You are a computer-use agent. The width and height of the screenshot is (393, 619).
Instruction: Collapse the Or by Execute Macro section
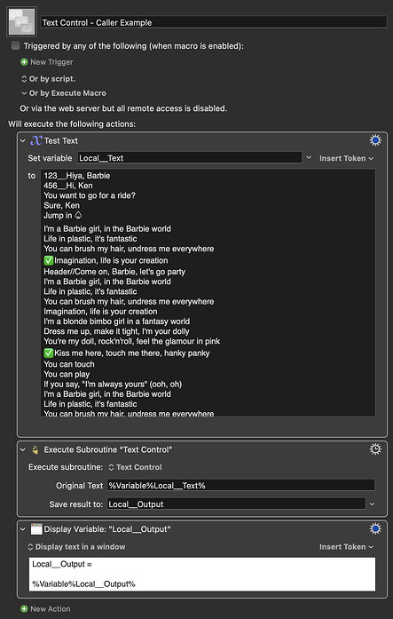coord(25,93)
